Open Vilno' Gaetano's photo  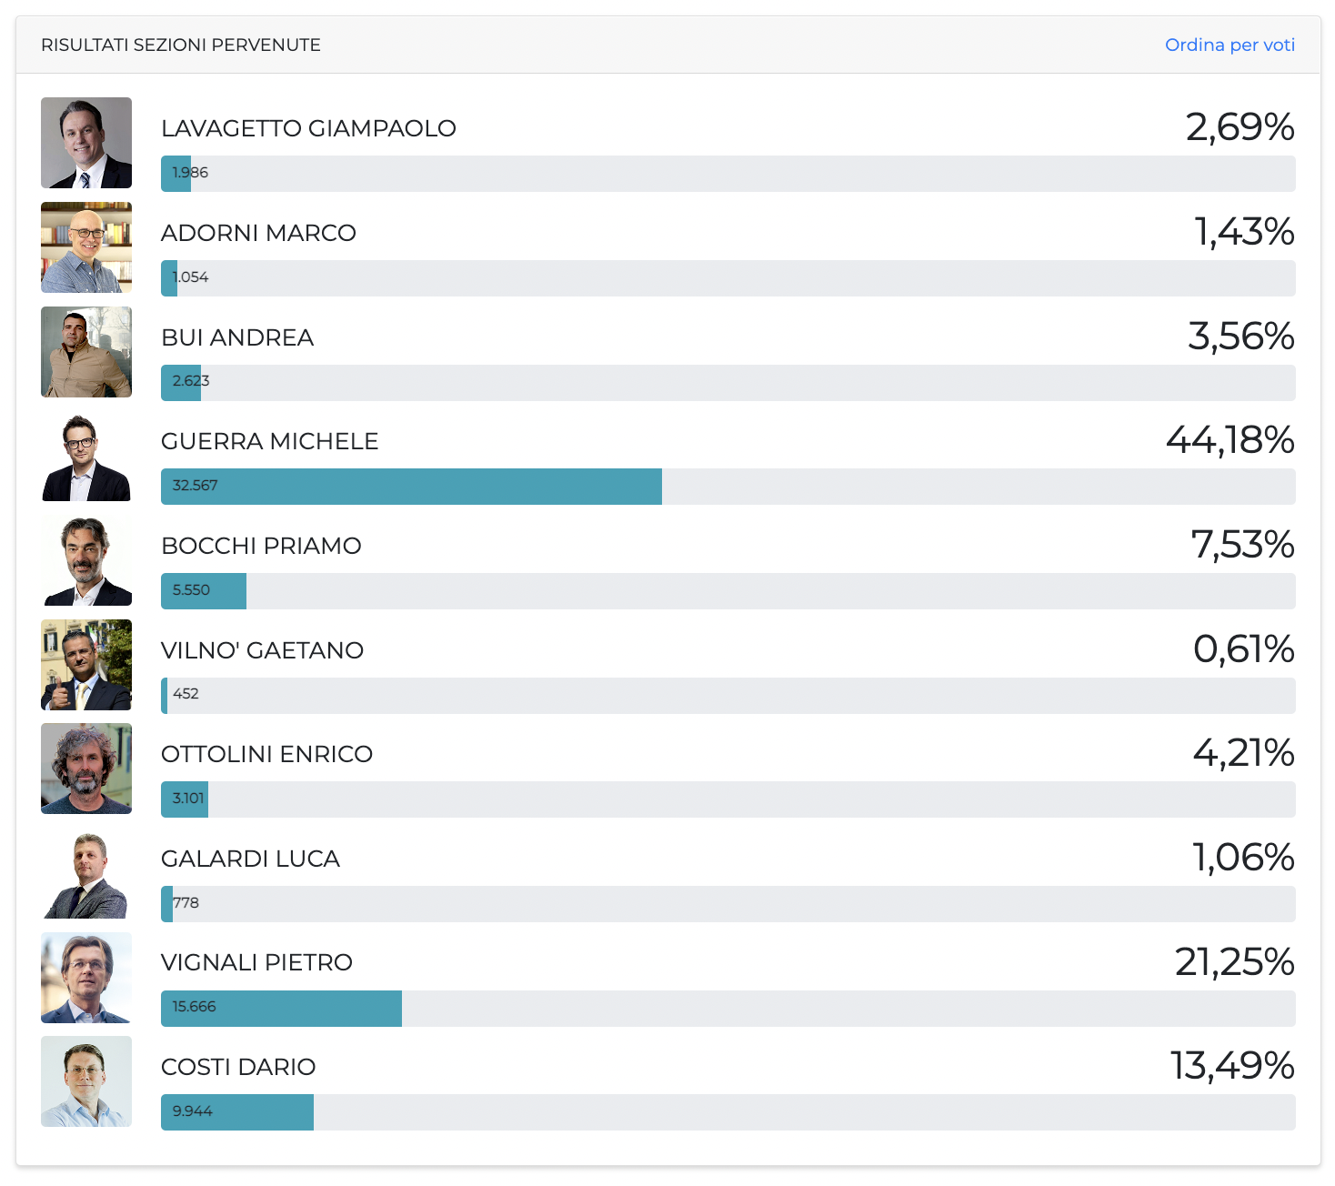(x=86, y=665)
